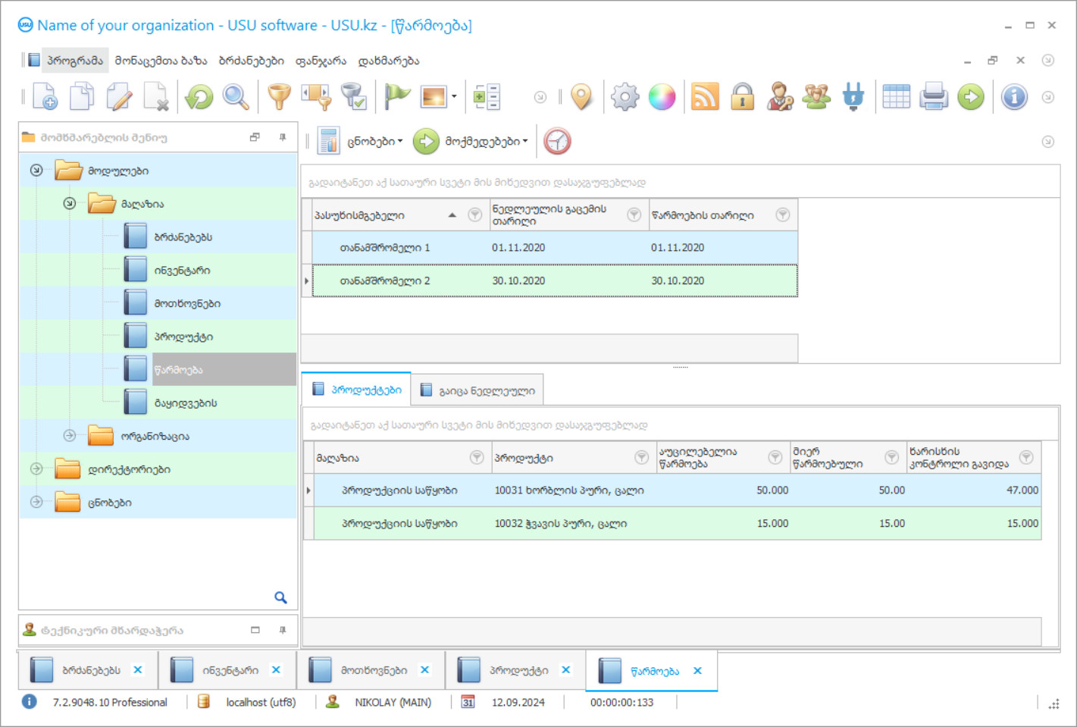The height and width of the screenshot is (727, 1077).
Task: Select row 10032 ჭვავის პური
Action: click(x=678, y=524)
